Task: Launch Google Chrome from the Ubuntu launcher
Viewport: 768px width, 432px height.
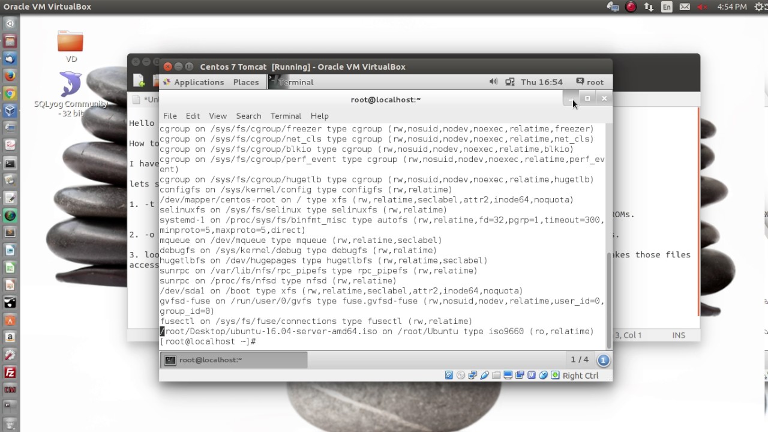Action: tap(10, 94)
